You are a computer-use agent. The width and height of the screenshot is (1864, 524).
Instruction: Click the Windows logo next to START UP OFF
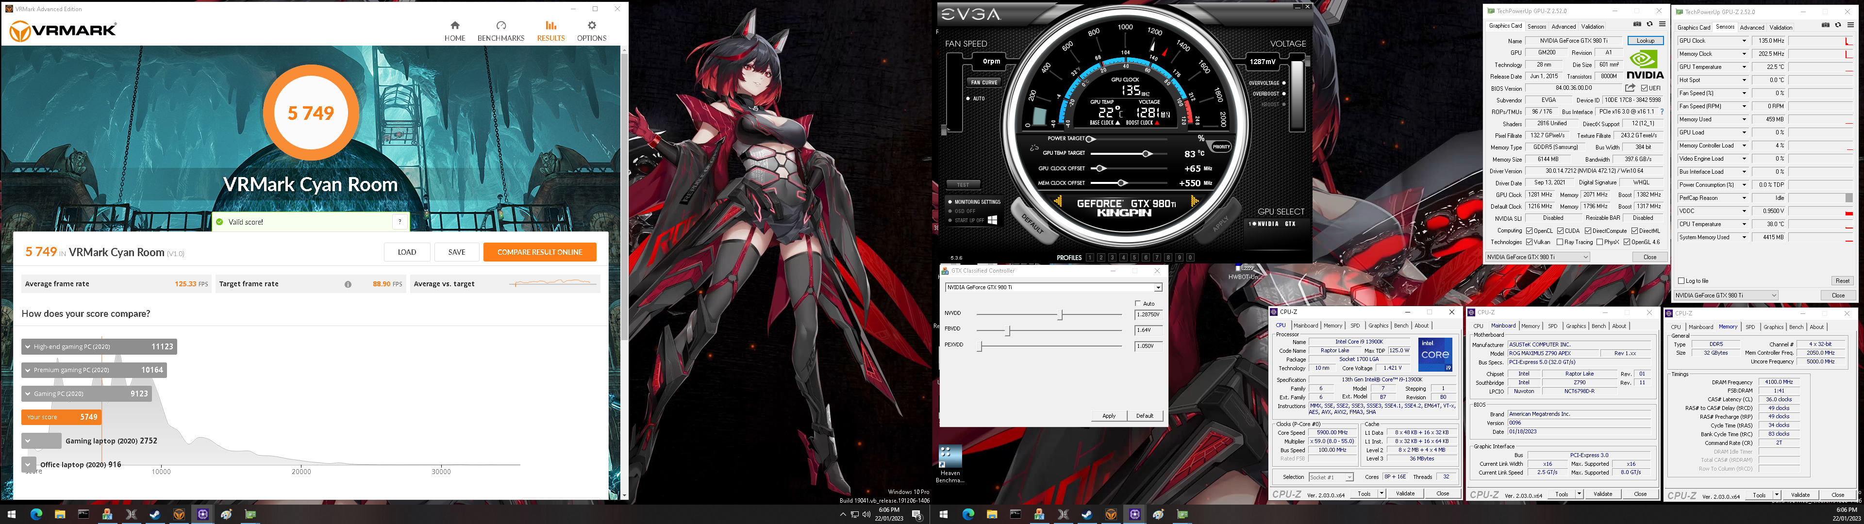992,220
